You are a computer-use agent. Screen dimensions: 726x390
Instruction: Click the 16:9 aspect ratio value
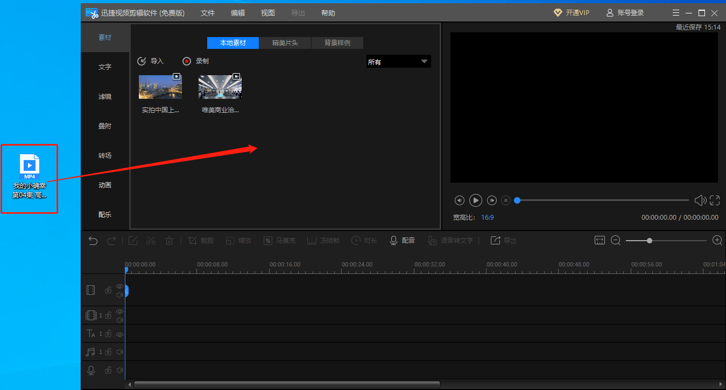tap(488, 218)
